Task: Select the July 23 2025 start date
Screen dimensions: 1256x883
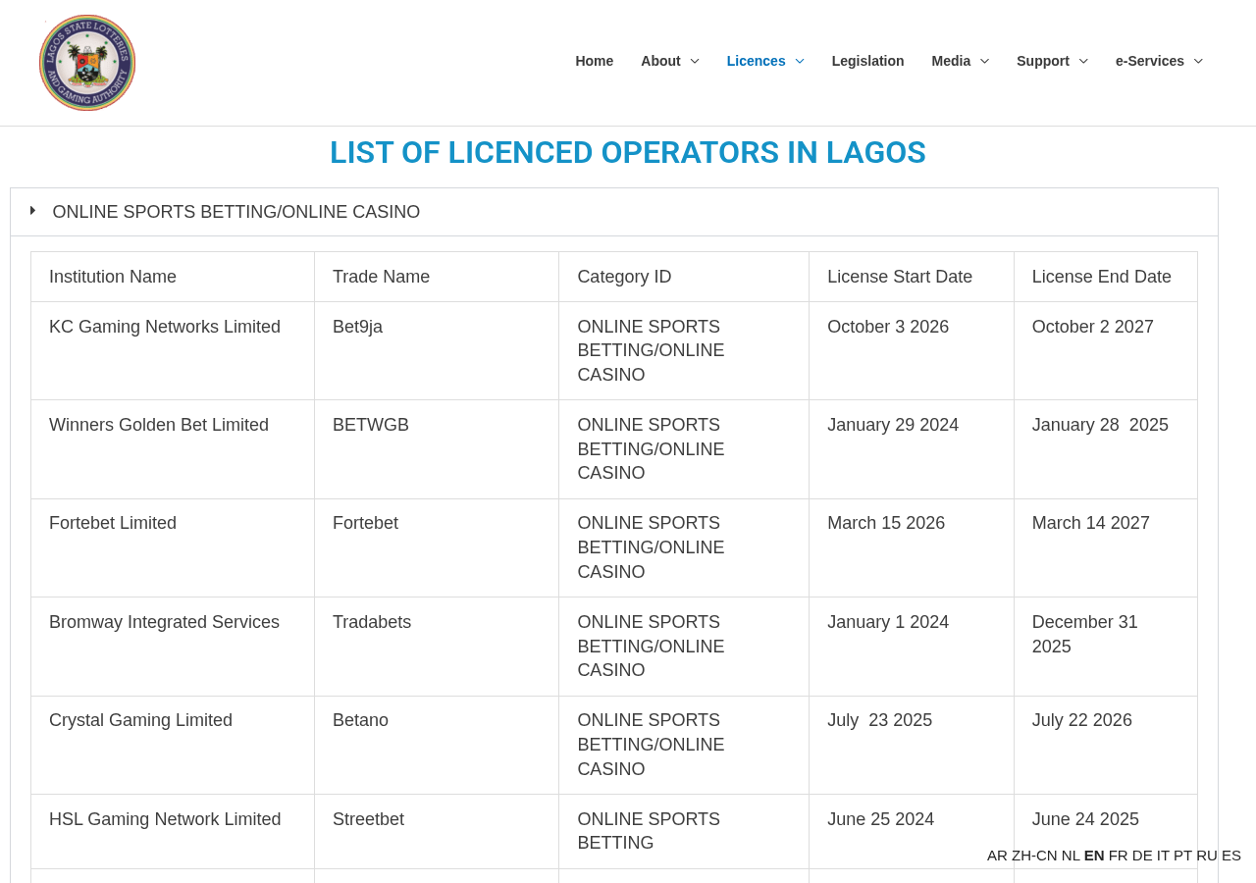Action: (x=912, y=746)
